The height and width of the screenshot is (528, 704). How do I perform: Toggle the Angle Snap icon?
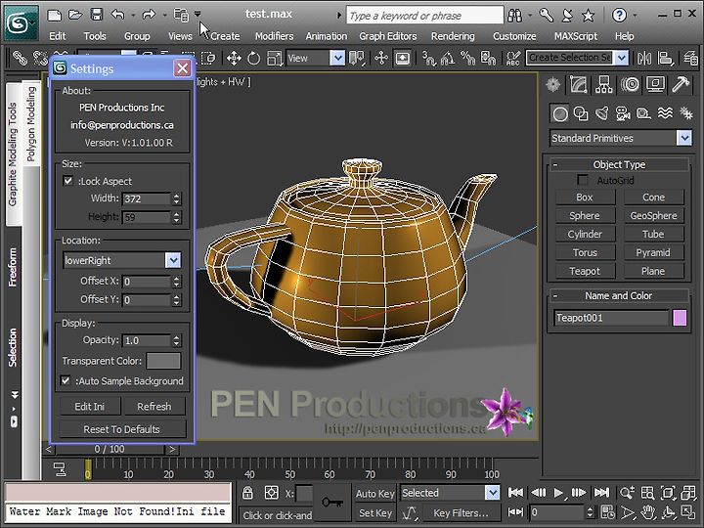pos(448,58)
